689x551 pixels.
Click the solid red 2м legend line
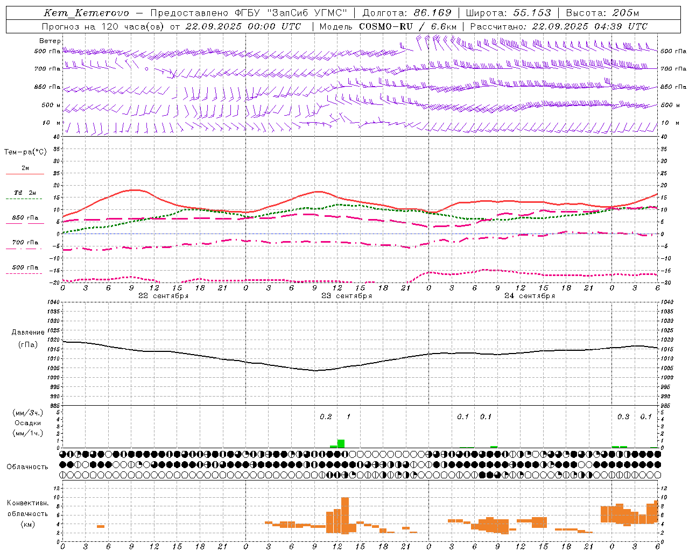click(25, 174)
